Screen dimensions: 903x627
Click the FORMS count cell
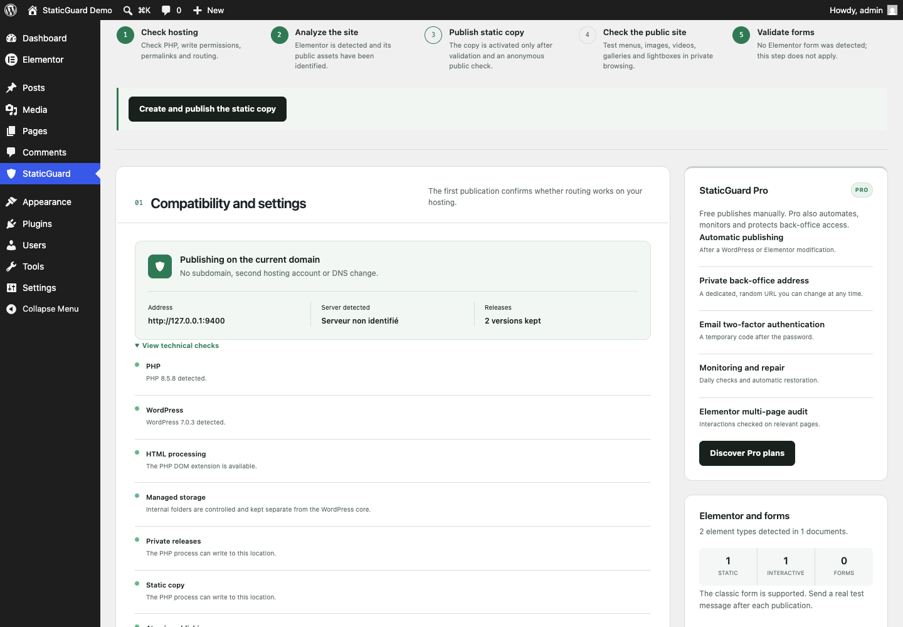point(844,566)
